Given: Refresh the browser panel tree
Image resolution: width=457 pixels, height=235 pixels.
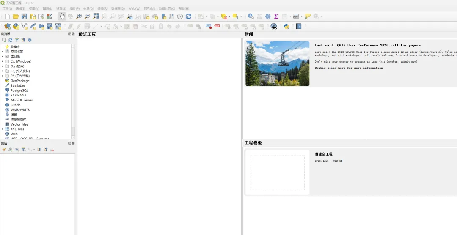Looking at the screenshot, I should tap(11, 40).
